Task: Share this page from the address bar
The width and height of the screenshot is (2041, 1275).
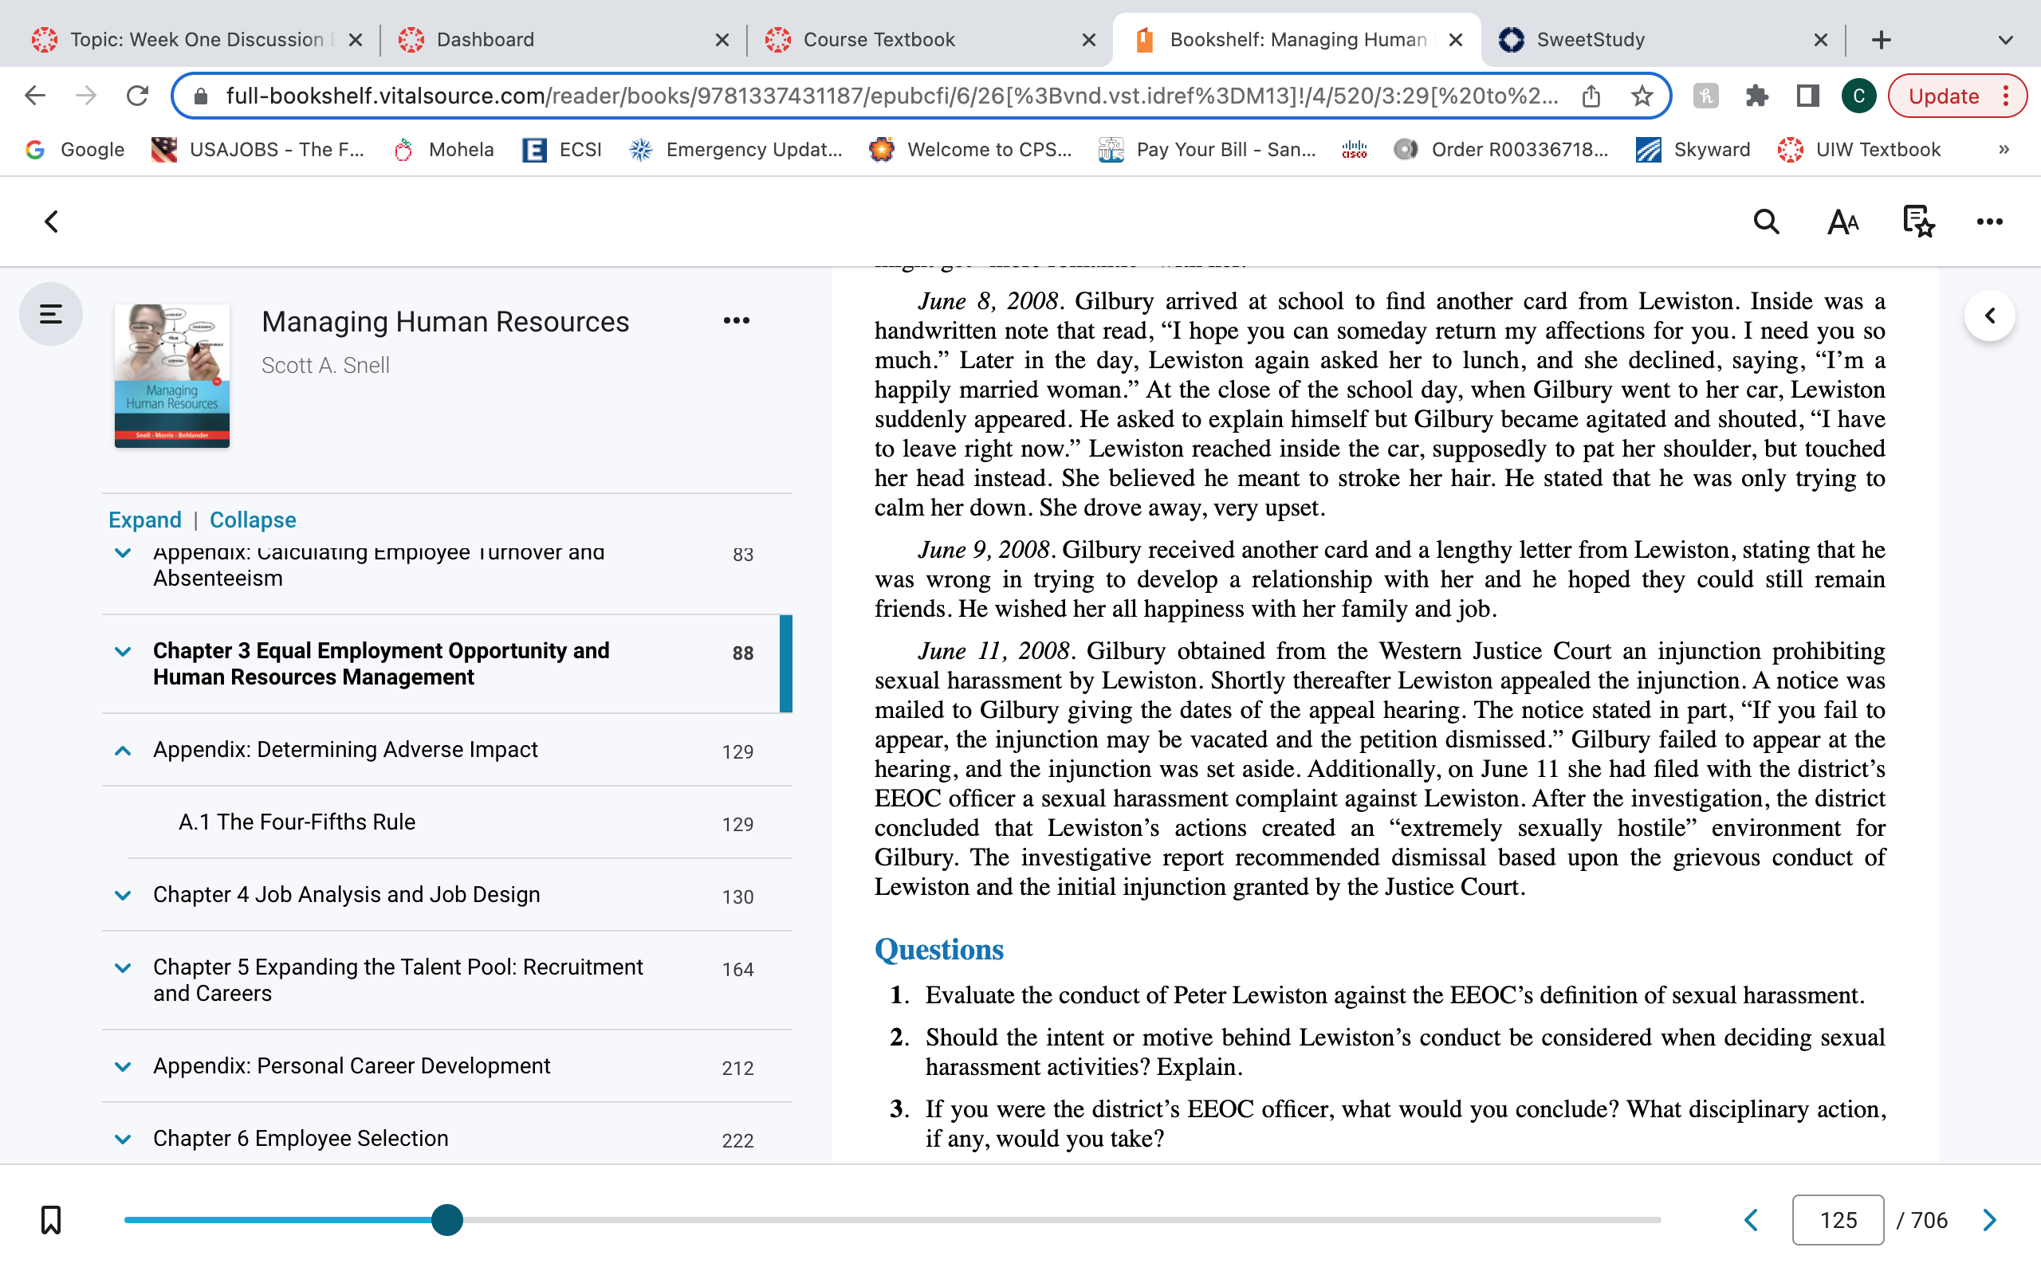Action: pos(1591,96)
